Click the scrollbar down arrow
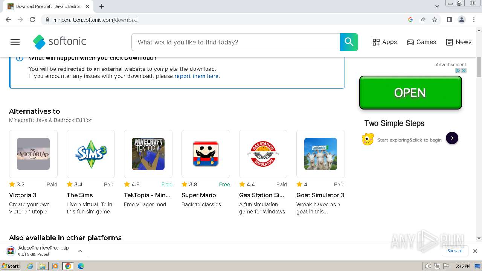Screen dimensions: 482x271 coord(479,238)
